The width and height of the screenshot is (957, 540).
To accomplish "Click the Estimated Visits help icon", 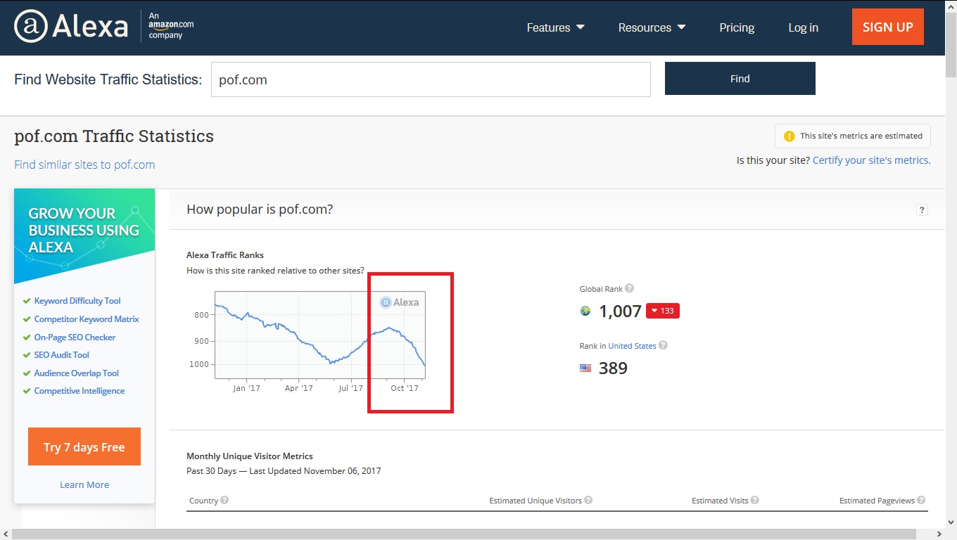I will 754,500.
